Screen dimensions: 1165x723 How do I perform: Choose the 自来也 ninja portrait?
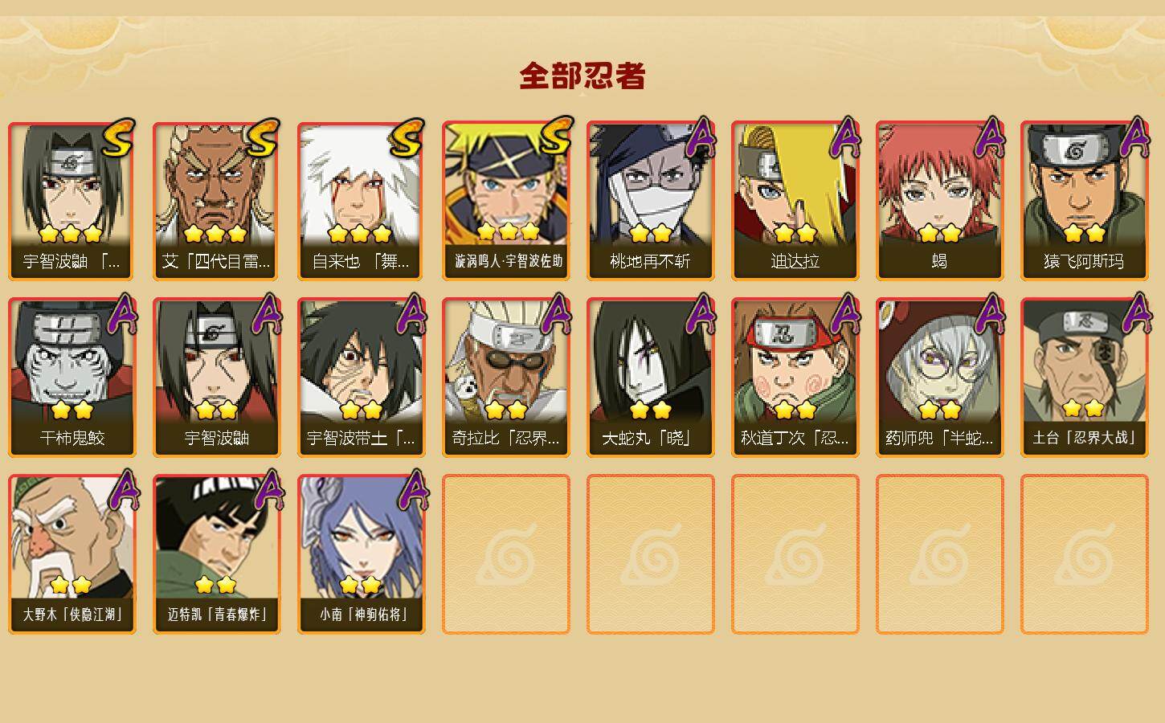click(x=362, y=201)
